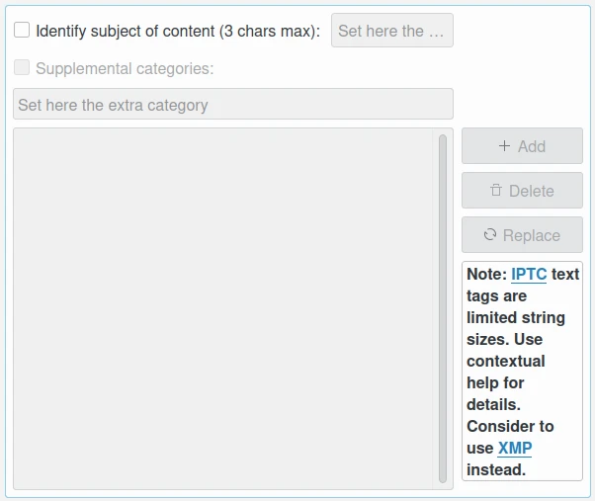The width and height of the screenshot is (595, 501).
Task: Click the 'Identify subject of content' label text
Action: click(178, 31)
